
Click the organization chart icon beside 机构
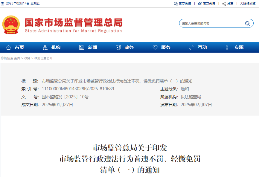coord(45,48)
